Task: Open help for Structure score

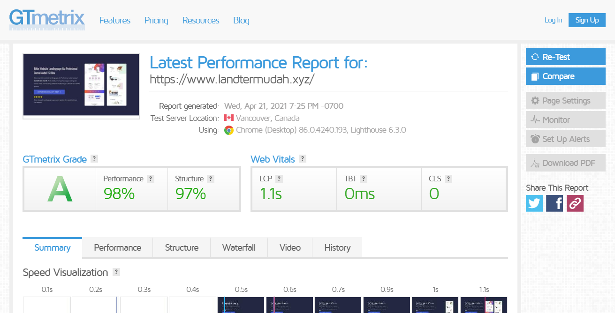Action: click(211, 179)
